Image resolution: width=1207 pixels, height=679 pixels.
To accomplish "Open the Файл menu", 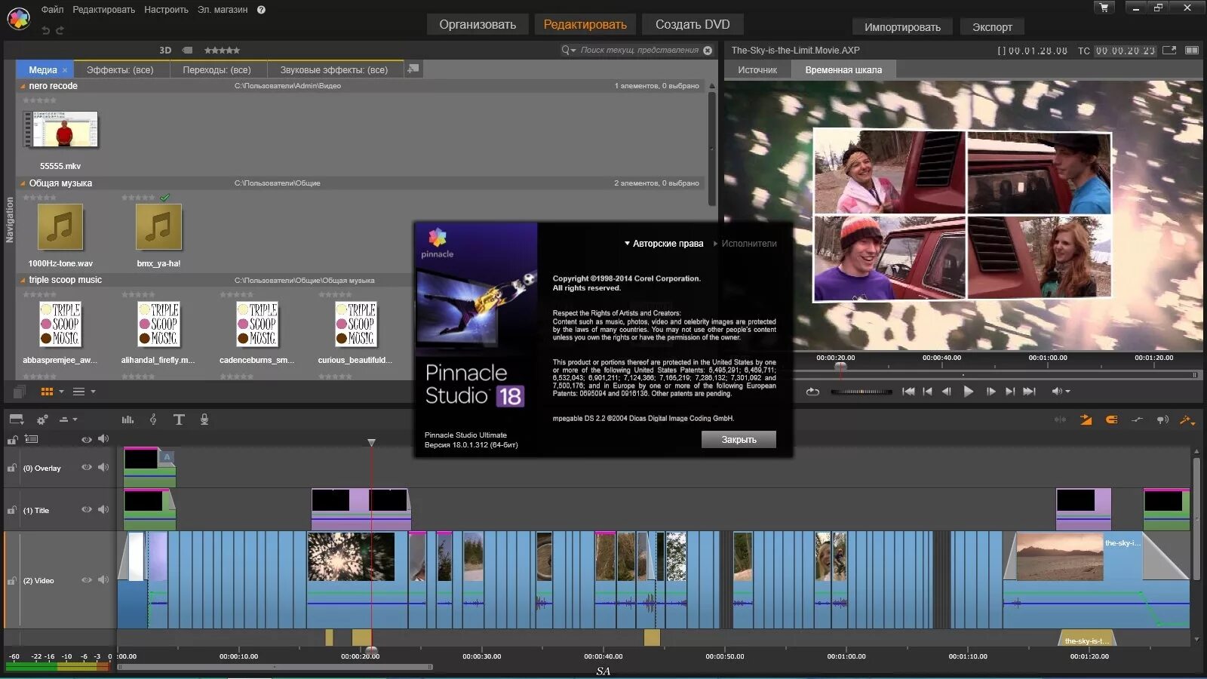I will pyautogui.click(x=52, y=10).
